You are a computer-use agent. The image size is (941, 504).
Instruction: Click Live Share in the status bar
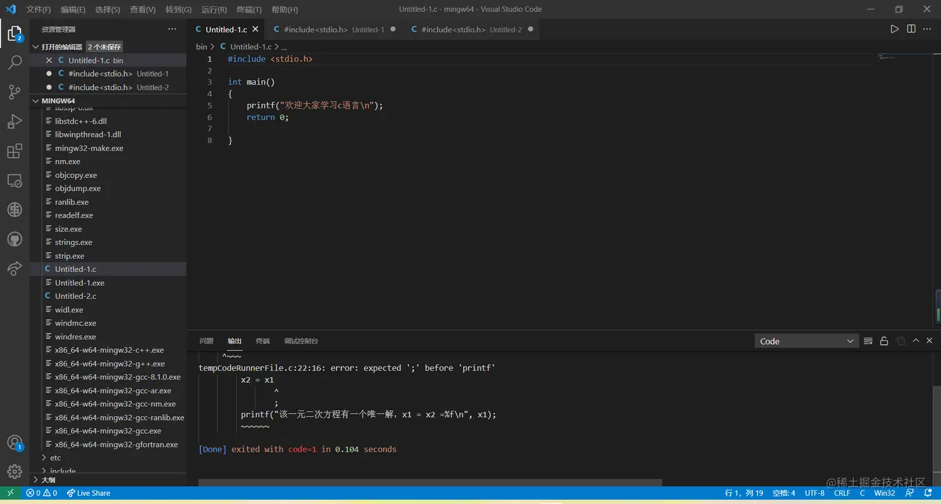point(88,493)
